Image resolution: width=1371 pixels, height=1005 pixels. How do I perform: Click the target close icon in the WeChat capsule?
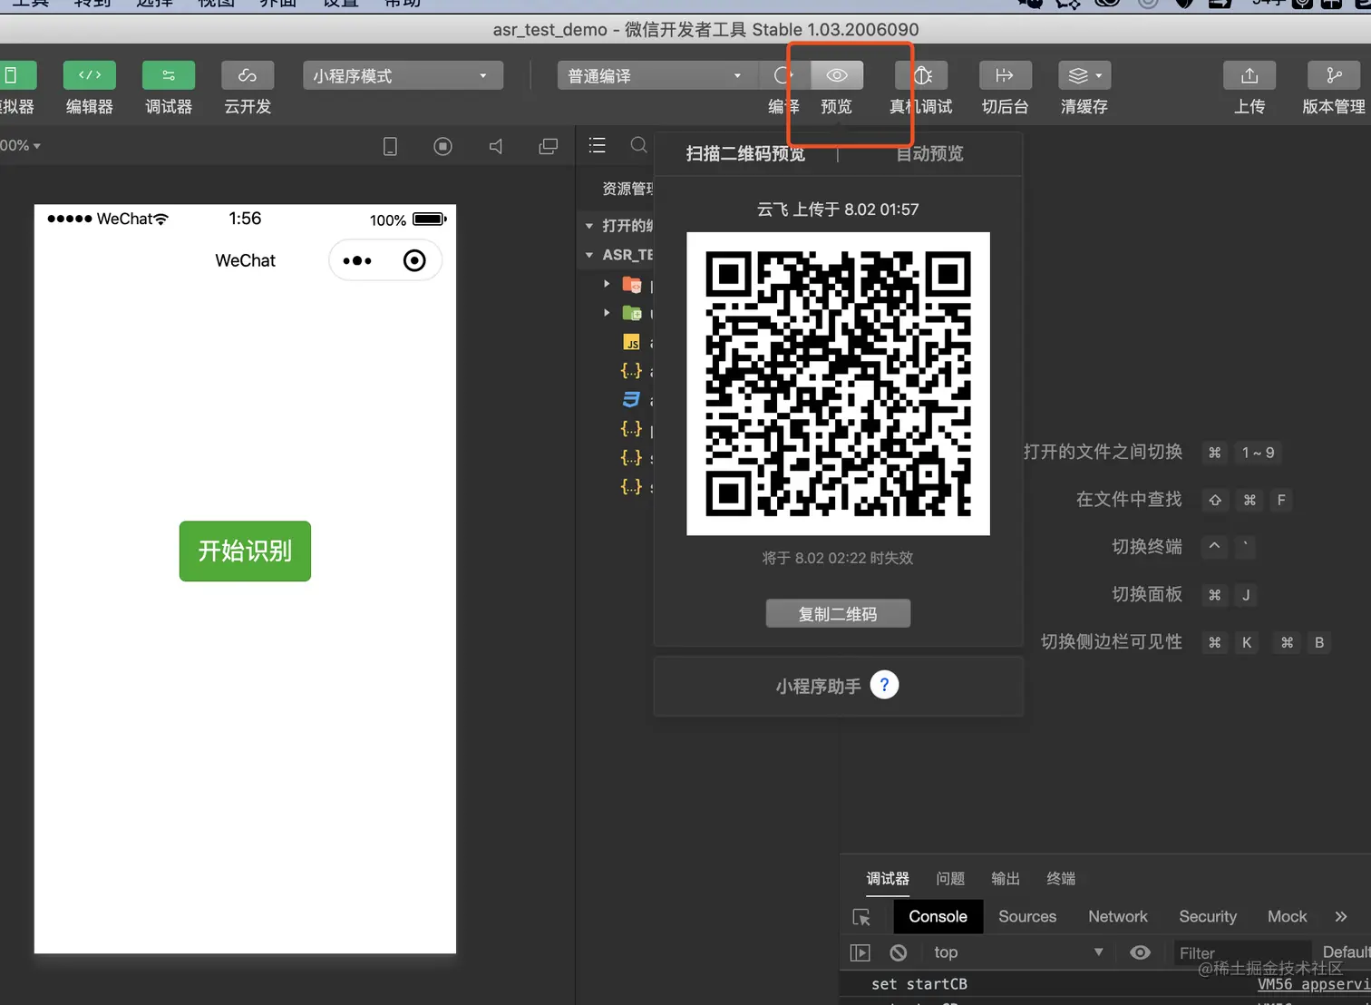tap(414, 261)
